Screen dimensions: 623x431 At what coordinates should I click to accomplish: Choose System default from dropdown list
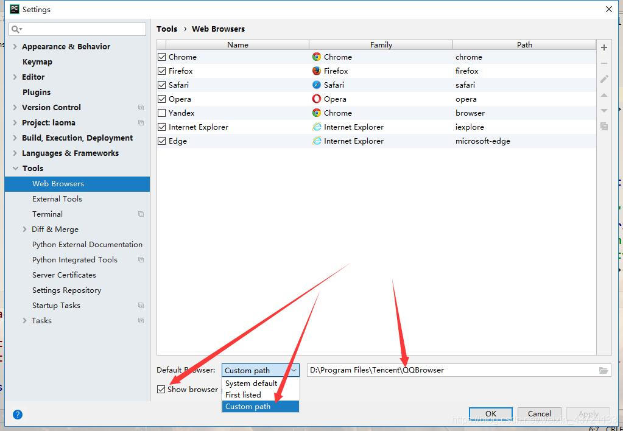click(x=260, y=384)
